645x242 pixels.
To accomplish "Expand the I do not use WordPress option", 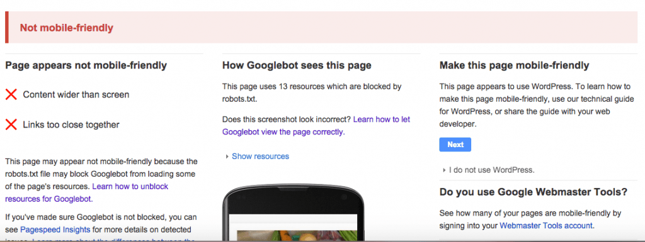I will [444, 170].
